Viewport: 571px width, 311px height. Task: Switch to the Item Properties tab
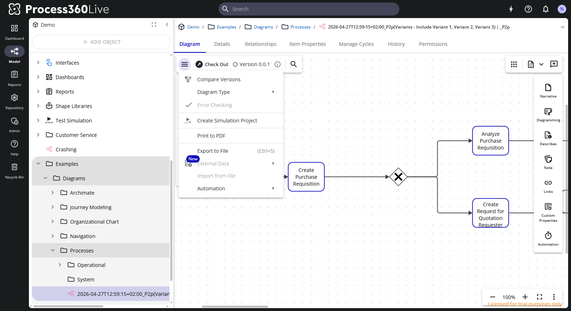(308, 44)
